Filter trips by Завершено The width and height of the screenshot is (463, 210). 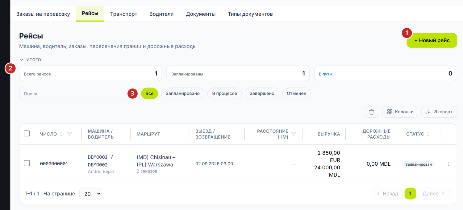(262, 93)
